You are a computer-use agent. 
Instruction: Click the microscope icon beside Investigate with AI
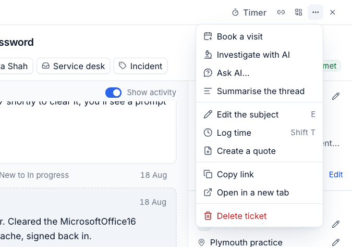click(208, 55)
